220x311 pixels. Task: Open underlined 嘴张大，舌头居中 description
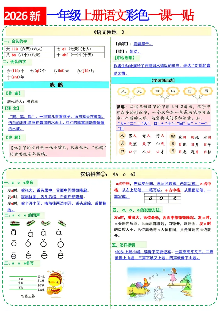54,190
